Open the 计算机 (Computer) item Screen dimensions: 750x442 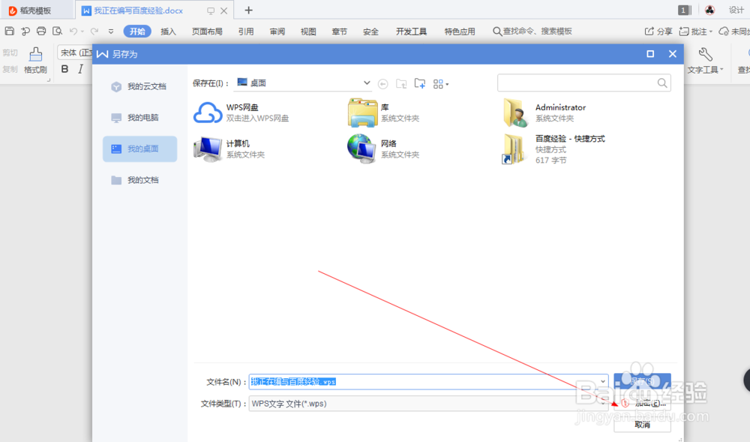pyautogui.click(x=229, y=149)
